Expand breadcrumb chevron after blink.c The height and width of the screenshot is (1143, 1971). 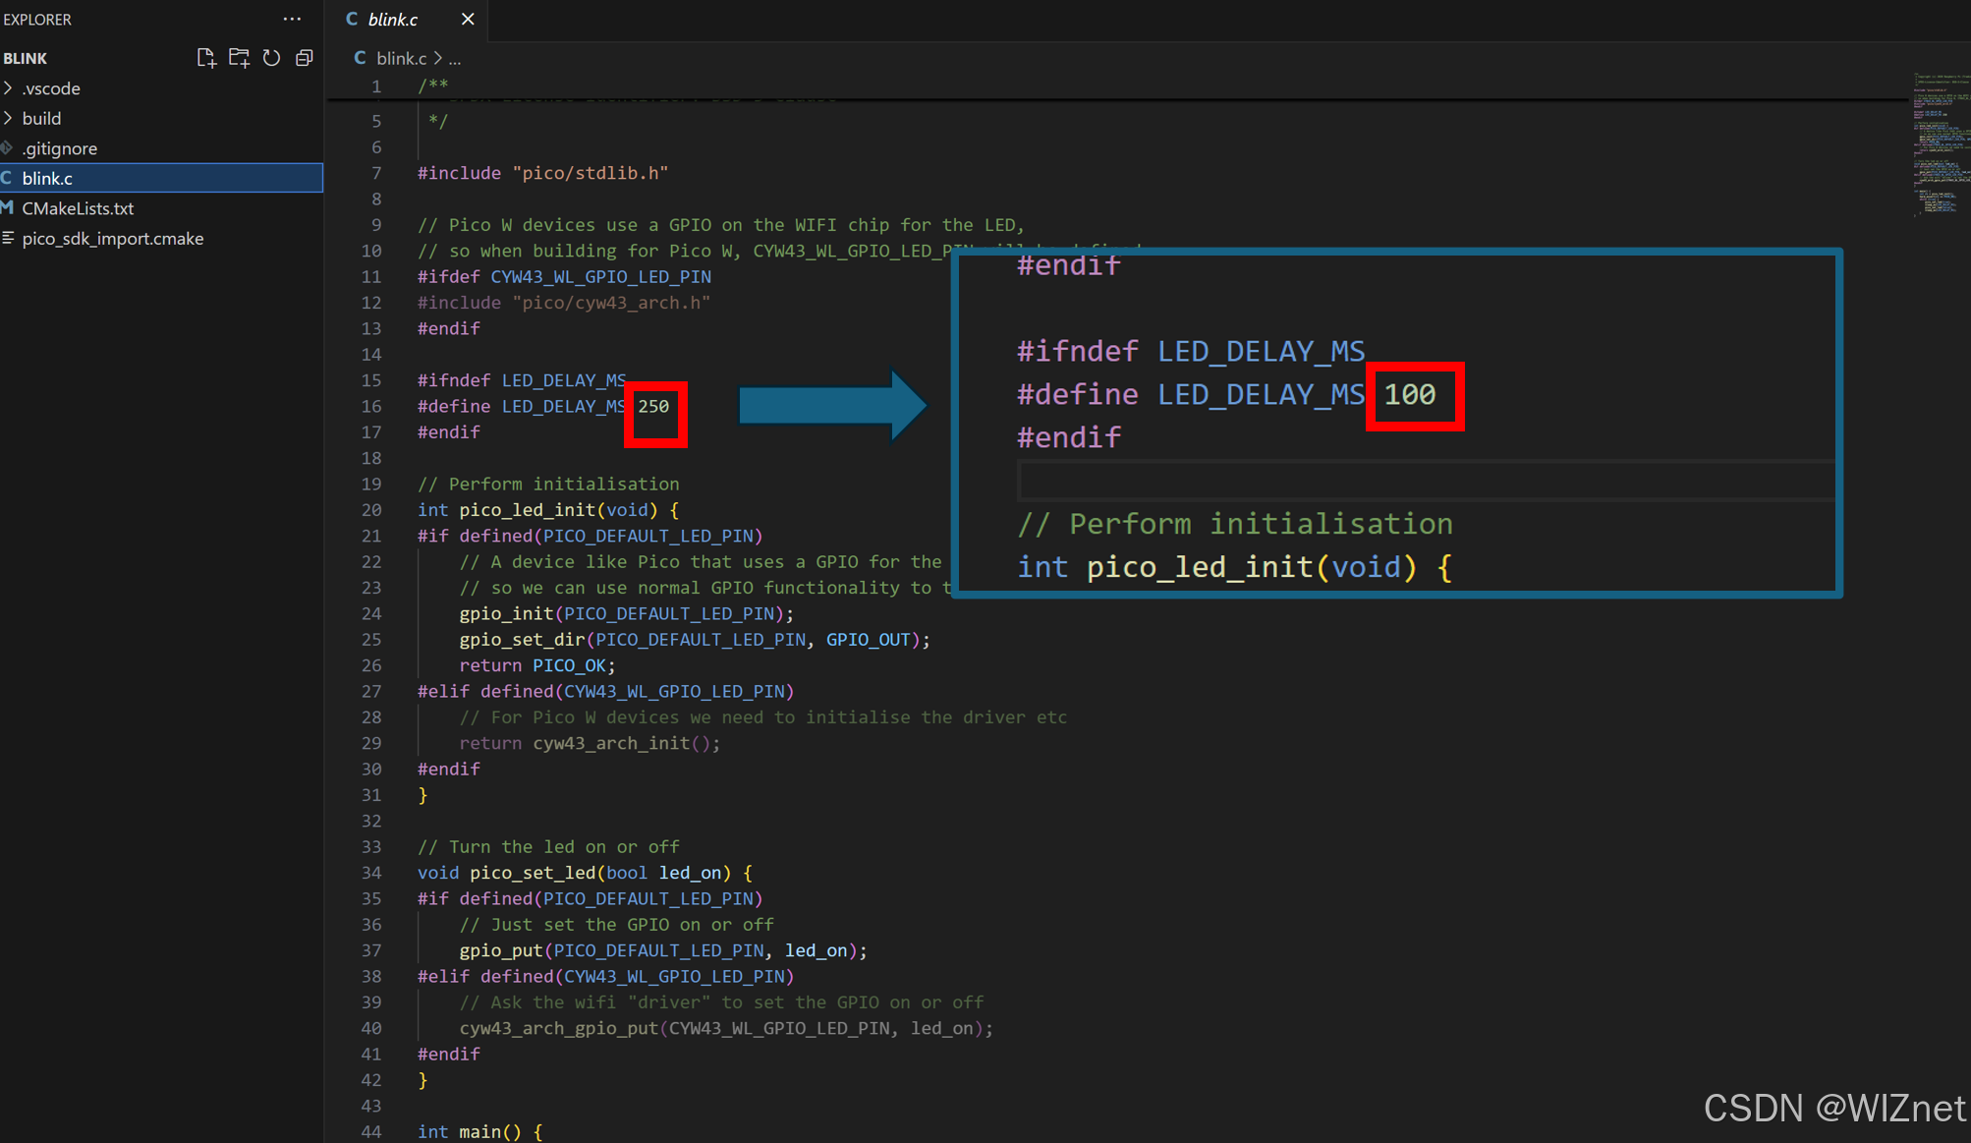438,58
